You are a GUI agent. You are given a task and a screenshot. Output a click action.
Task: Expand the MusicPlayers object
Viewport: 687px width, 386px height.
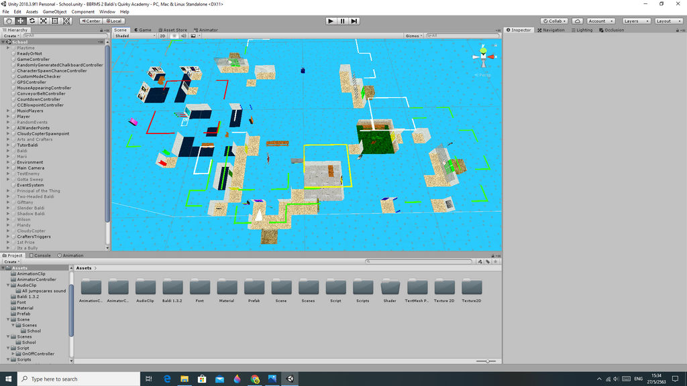[8, 111]
